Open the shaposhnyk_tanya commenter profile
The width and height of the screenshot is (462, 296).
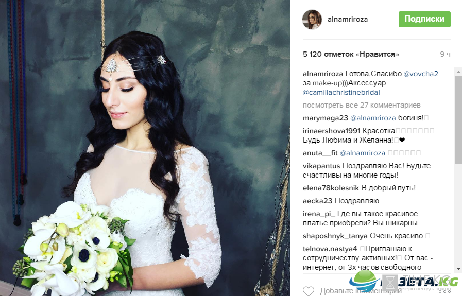tap(335, 236)
